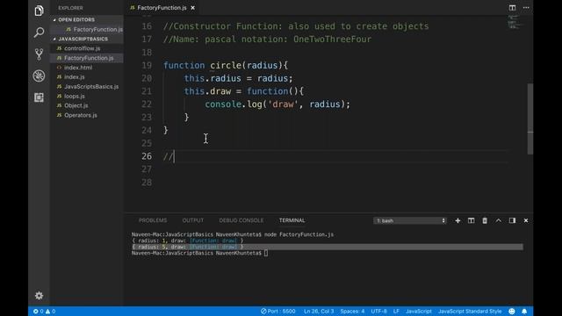This screenshot has width=562, height=316.
Task: Open the Explorer view icon
Action: point(39,11)
